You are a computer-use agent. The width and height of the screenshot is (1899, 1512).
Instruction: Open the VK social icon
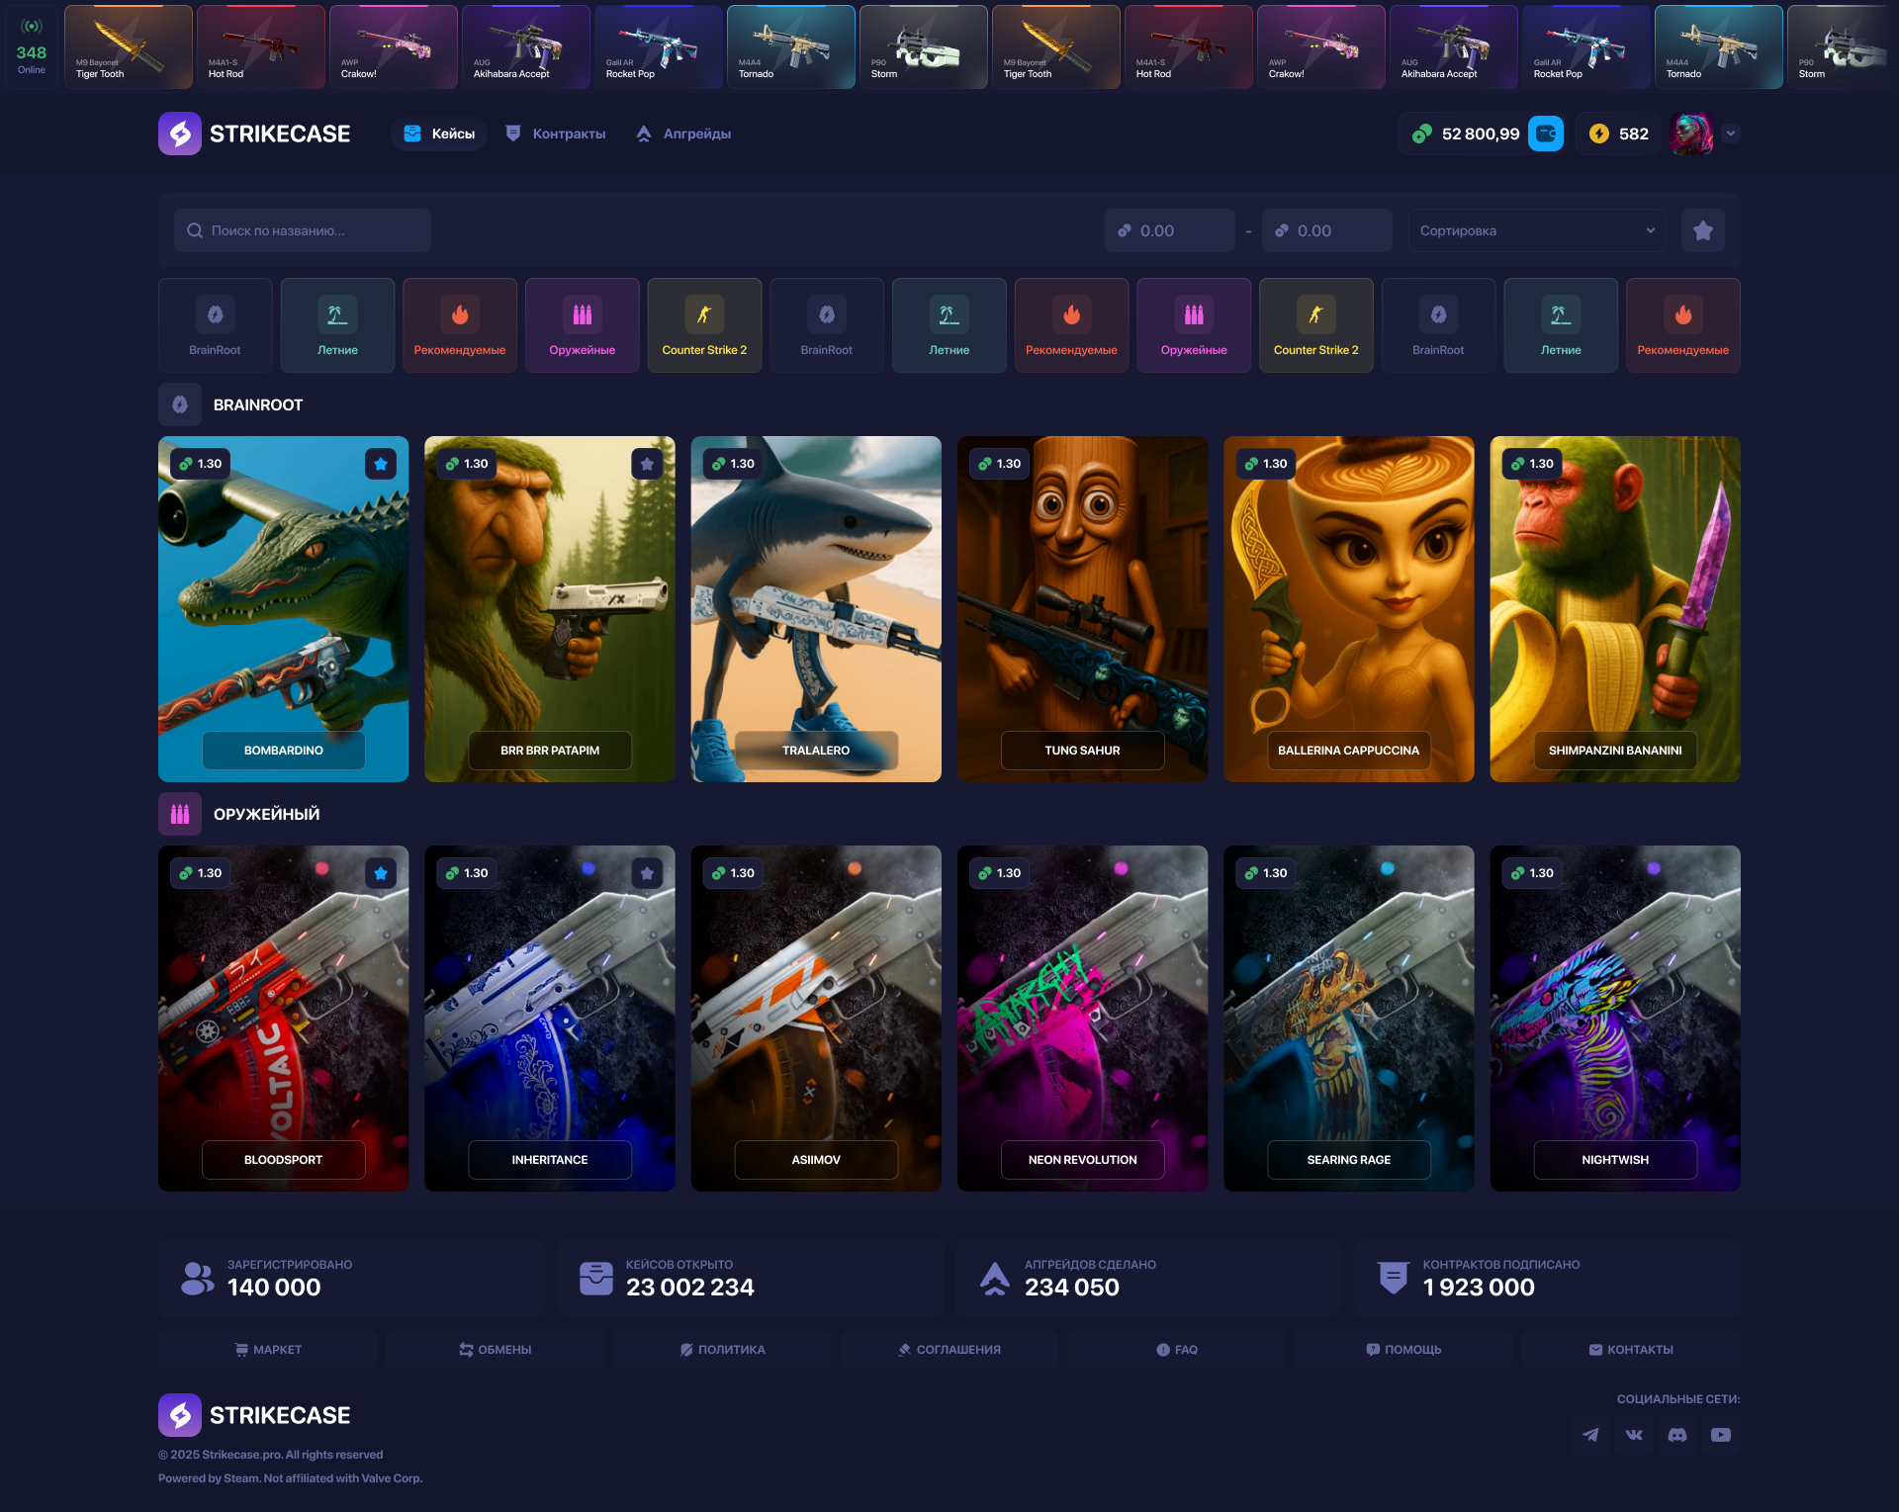1634,1435
